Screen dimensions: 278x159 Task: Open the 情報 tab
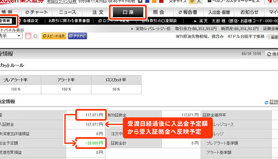pyautogui.click(x=11, y=12)
